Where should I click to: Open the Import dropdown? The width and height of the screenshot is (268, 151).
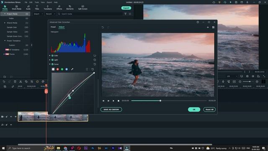coord(38,14)
